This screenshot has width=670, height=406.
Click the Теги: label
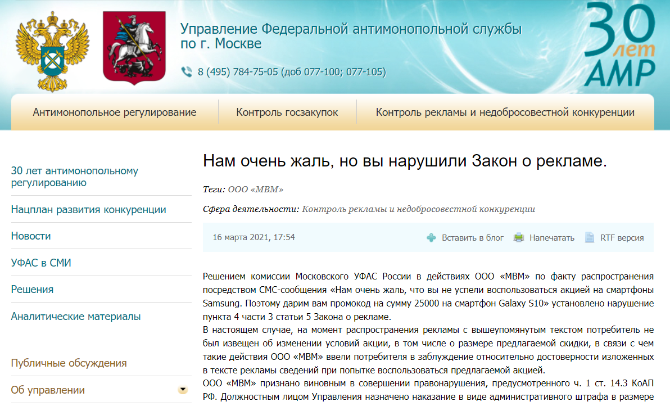pyautogui.click(x=214, y=190)
